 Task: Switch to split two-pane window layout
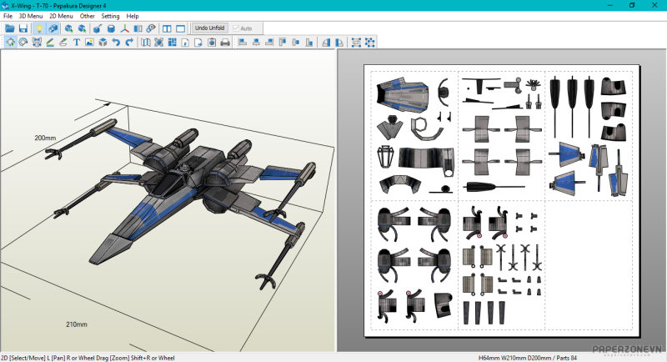[167, 28]
